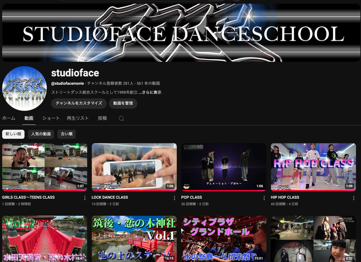
Task: Open GIRLS CLASS〜TEENS CLASS video thumbnail
Action: coord(45,167)
